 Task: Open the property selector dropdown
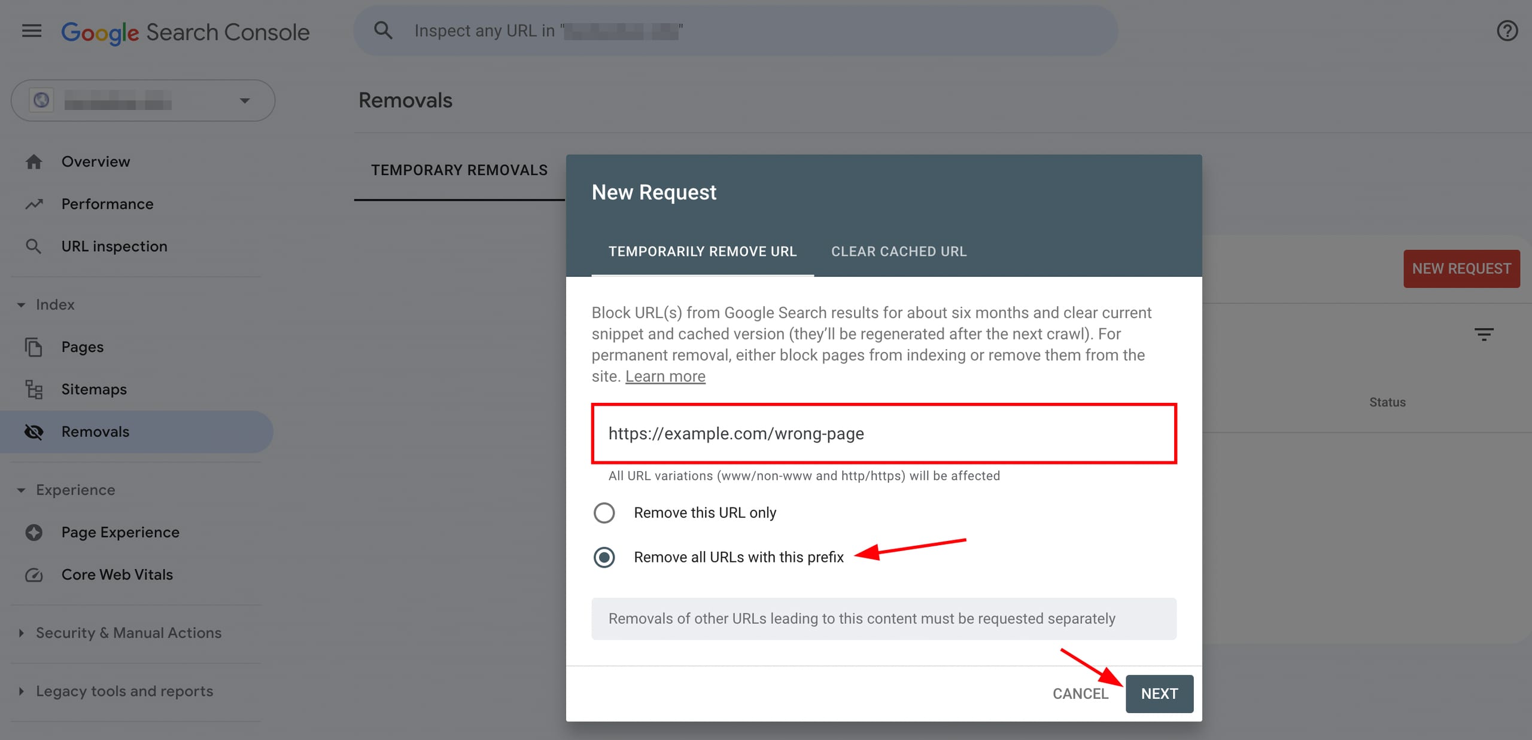(244, 100)
